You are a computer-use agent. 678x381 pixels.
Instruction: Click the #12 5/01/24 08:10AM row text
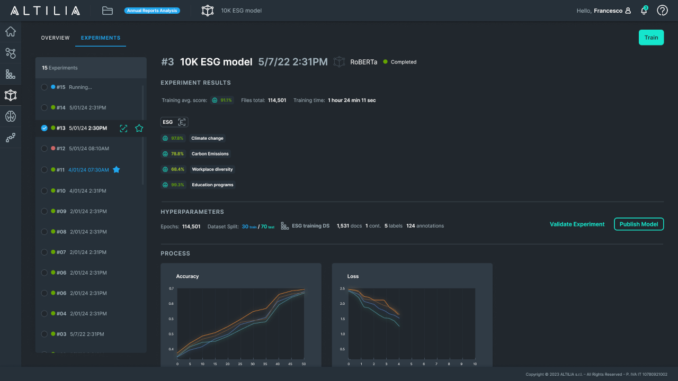(83, 149)
